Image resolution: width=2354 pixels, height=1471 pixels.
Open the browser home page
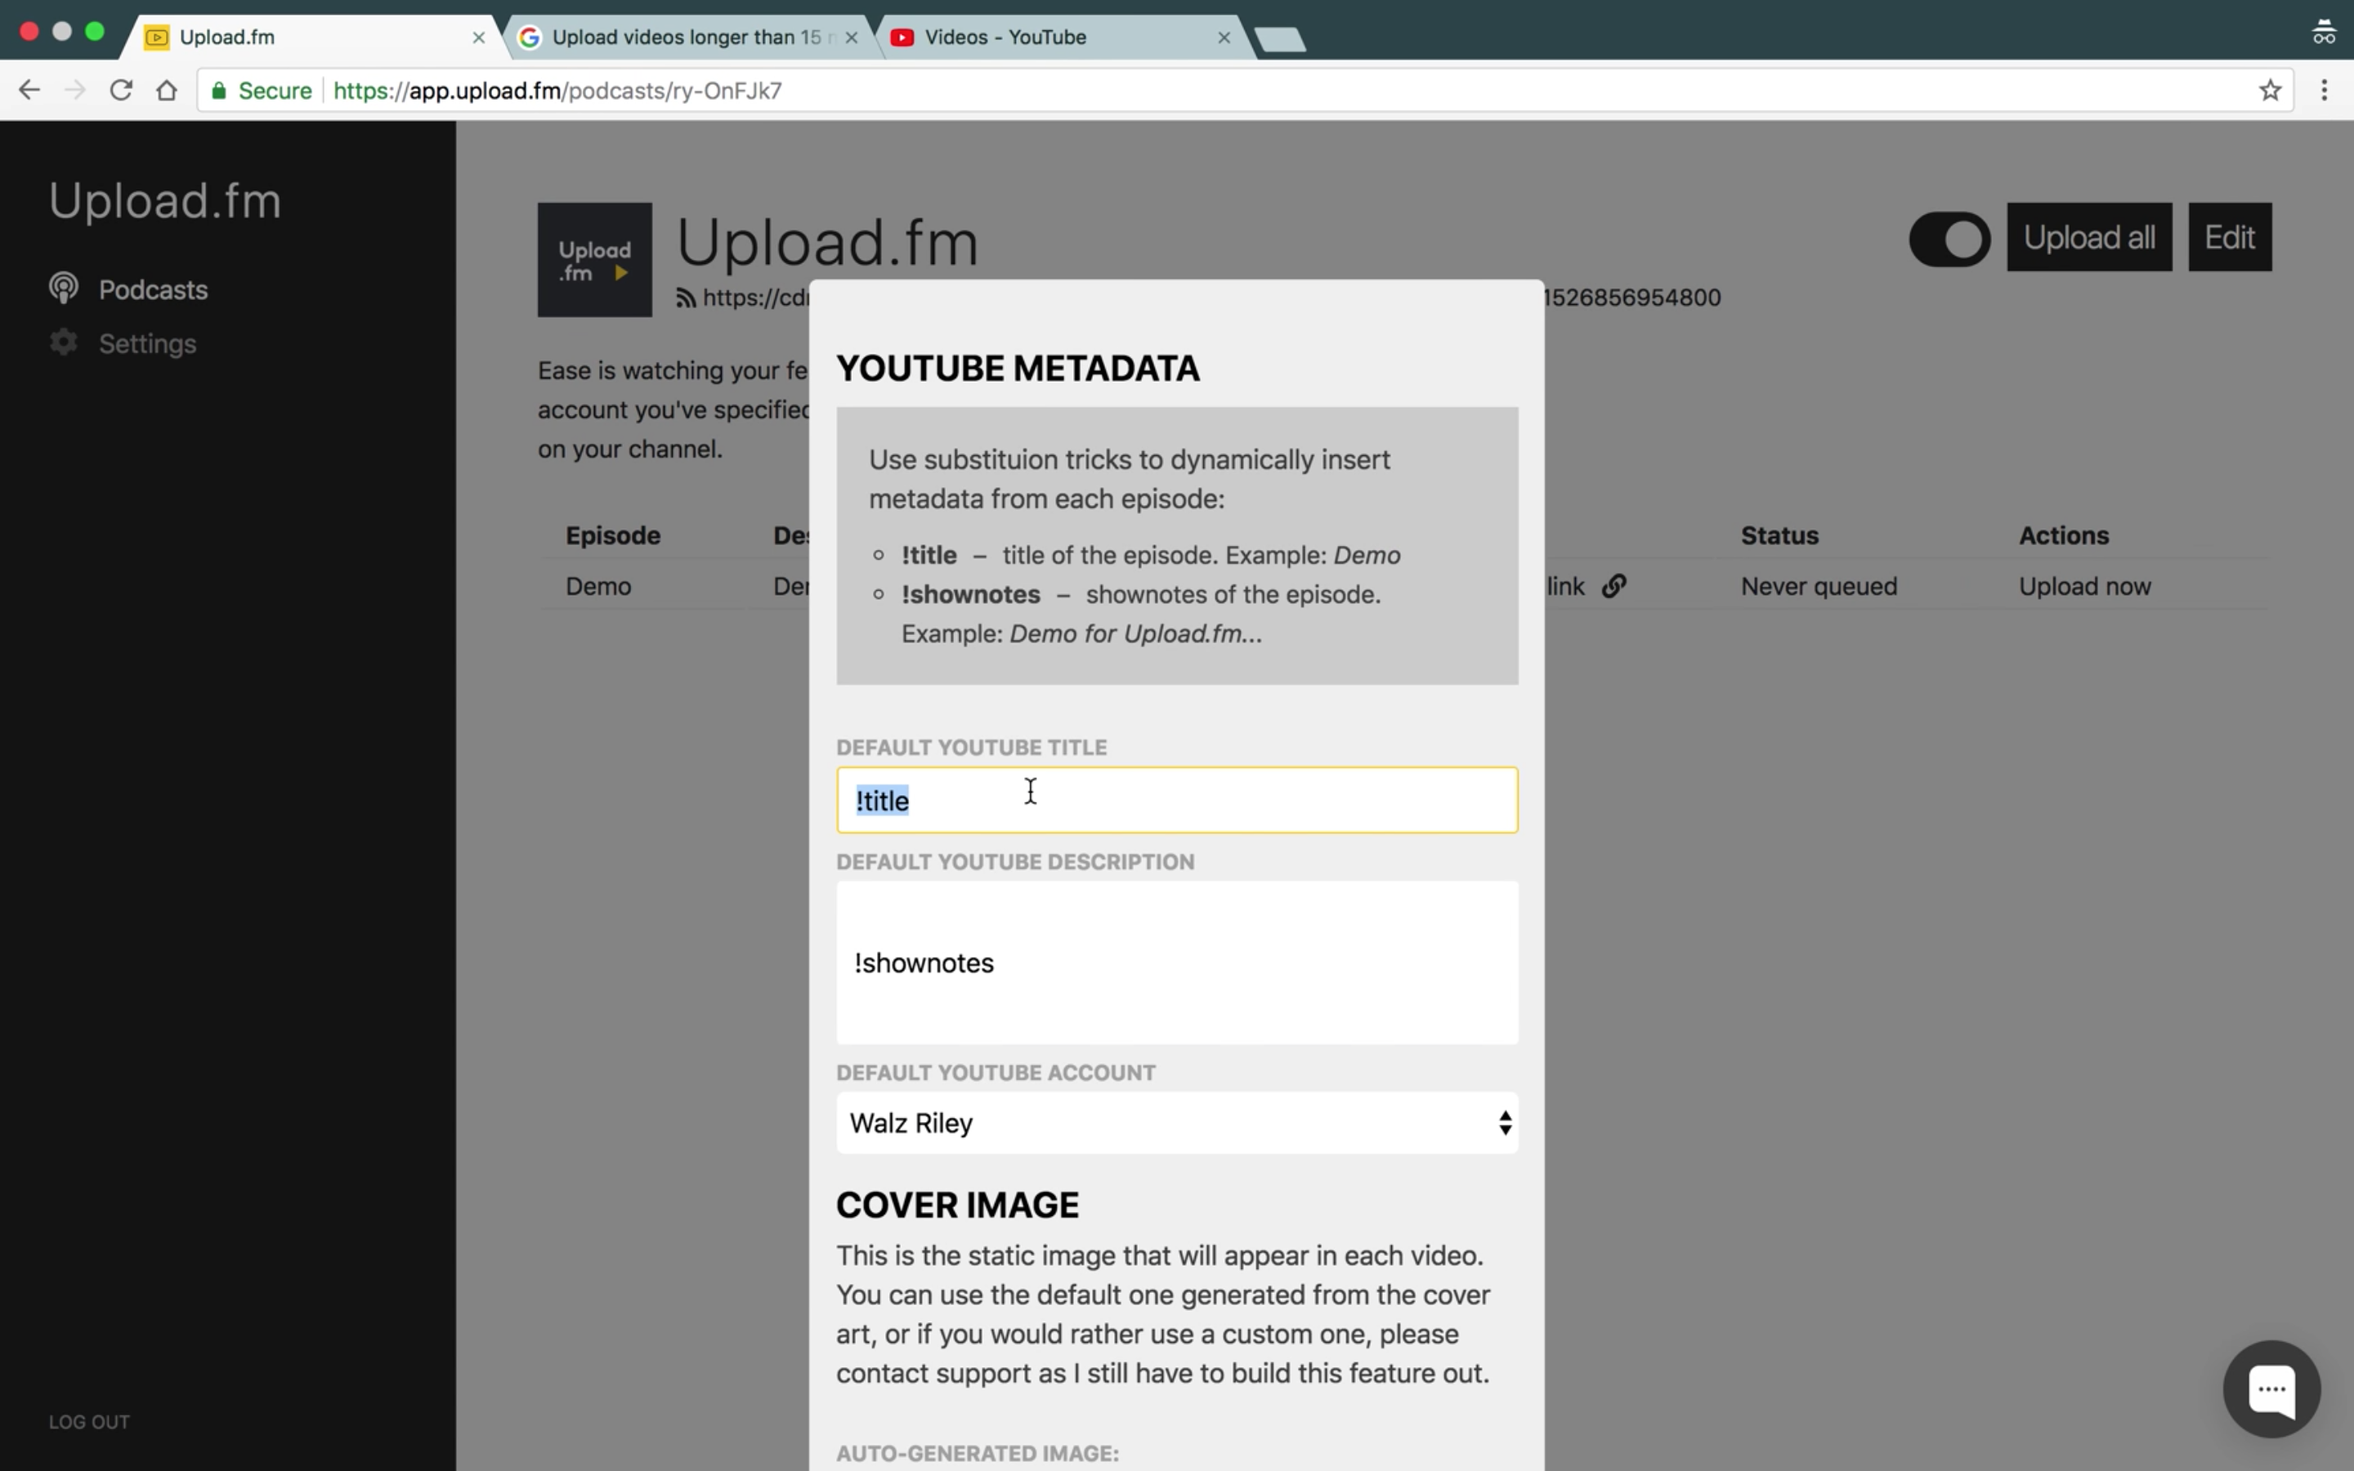pyautogui.click(x=167, y=91)
